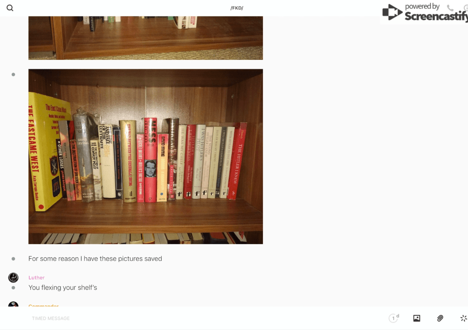Select 'For some reason I have these pictures saved'

(x=95, y=259)
